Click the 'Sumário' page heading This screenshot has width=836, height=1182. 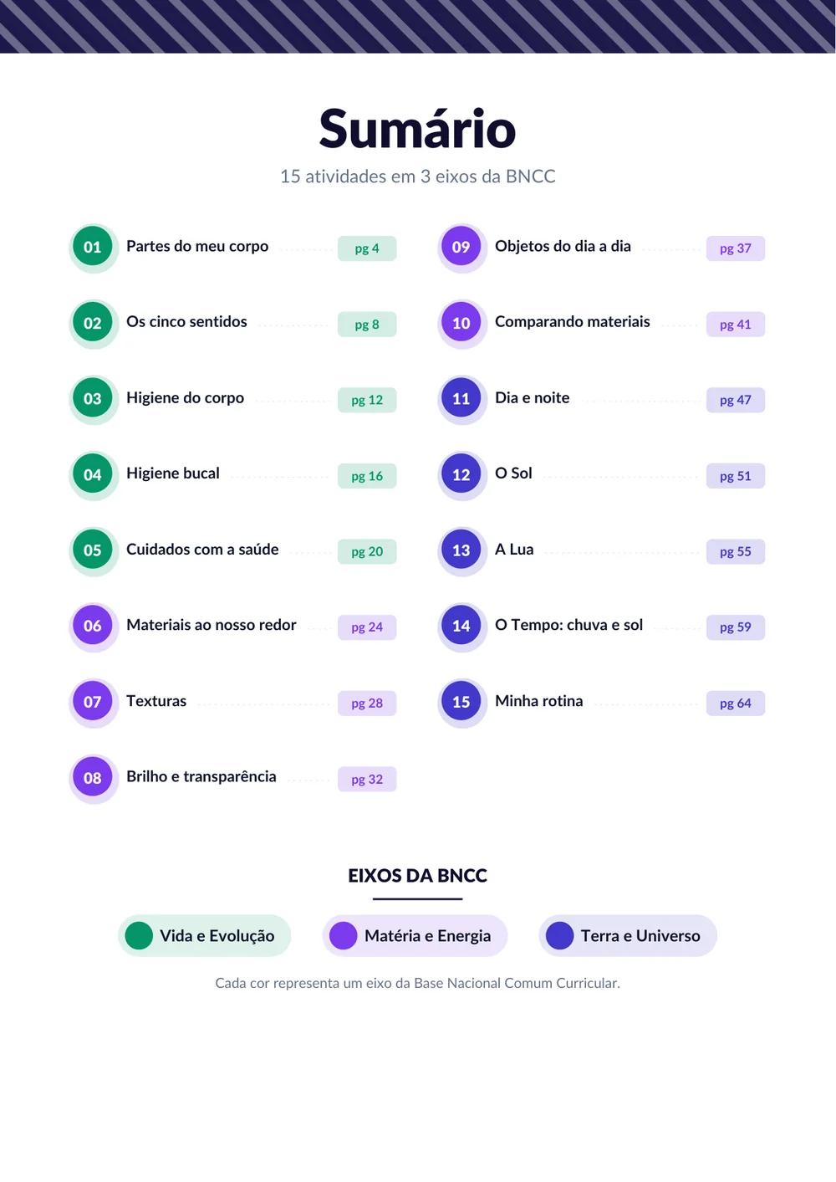click(x=418, y=130)
